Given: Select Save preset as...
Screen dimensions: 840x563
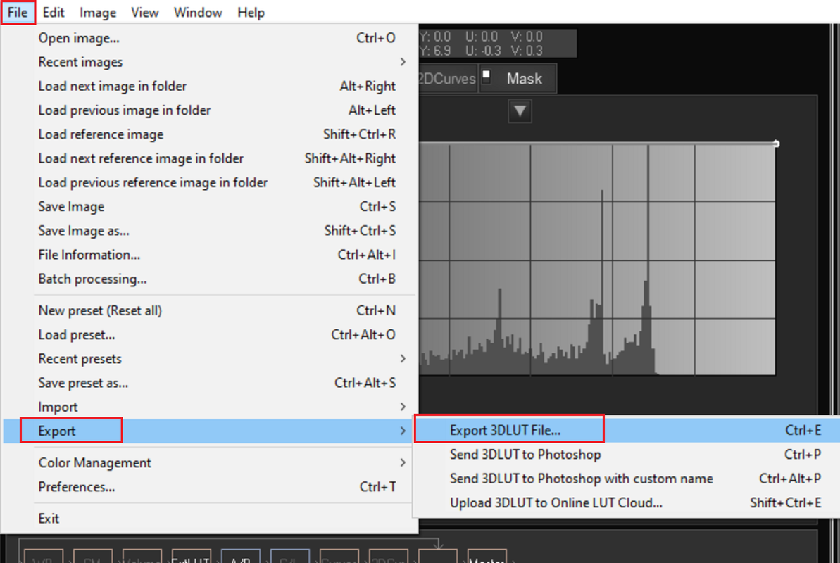Looking at the screenshot, I should point(209,383).
